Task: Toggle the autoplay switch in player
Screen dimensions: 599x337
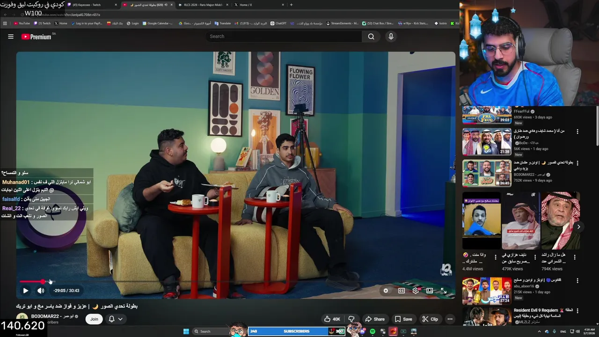Action: [x=386, y=291]
